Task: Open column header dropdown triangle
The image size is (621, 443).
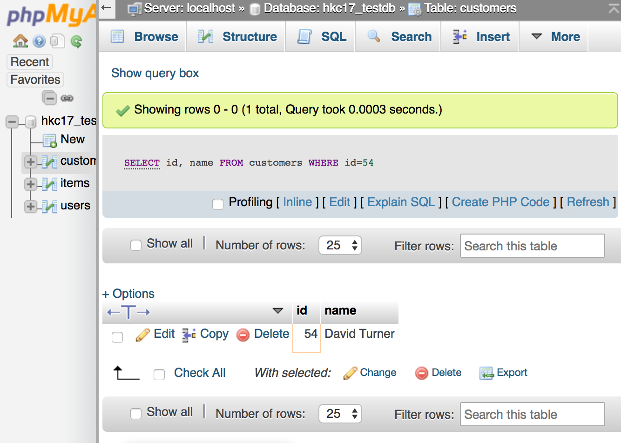Action: click(x=278, y=311)
